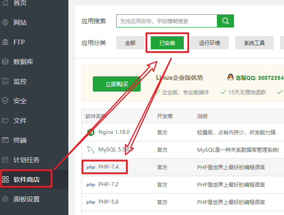Click the 立即购买 button
The width and height of the screenshot is (284, 215).
[117, 84]
